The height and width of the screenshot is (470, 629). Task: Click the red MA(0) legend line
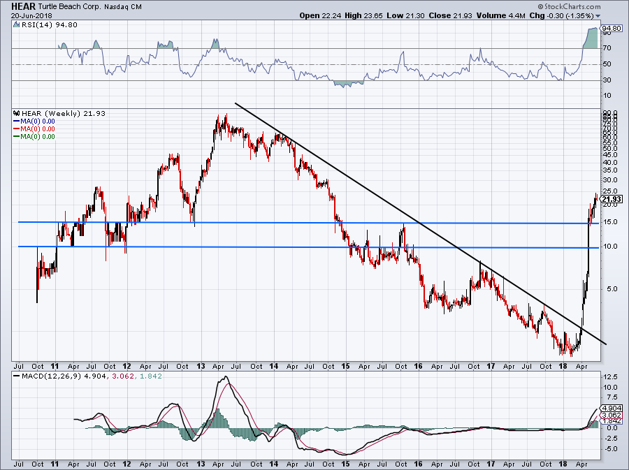tap(16, 128)
